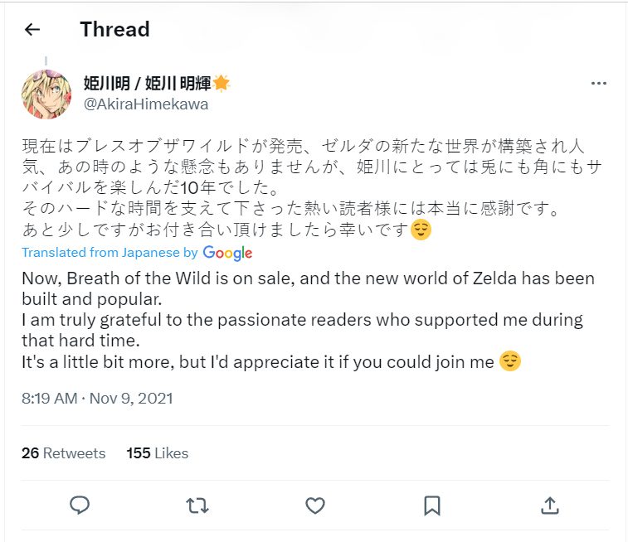Click the emoji ending the English translation

[509, 362]
